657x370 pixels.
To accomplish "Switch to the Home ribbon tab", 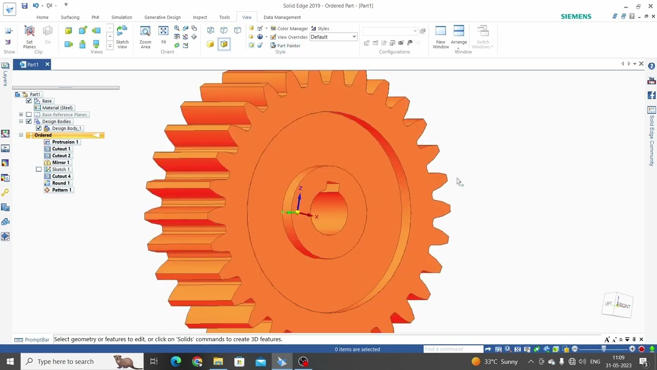I will pyautogui.click(x=43, y=17).
